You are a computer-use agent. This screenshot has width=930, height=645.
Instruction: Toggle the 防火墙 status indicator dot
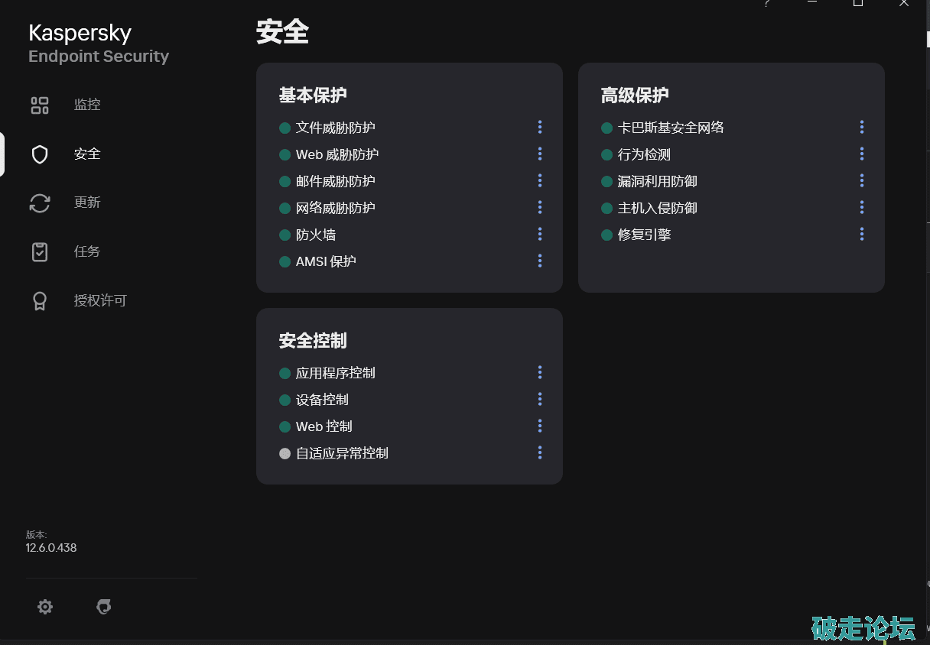[x=285, y=235]
